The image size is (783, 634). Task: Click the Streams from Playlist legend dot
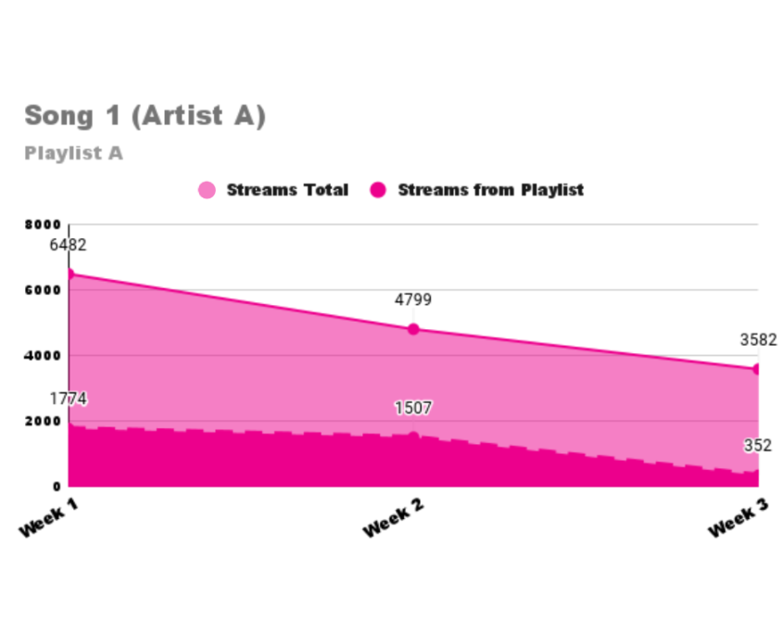[x=378, y=190]
